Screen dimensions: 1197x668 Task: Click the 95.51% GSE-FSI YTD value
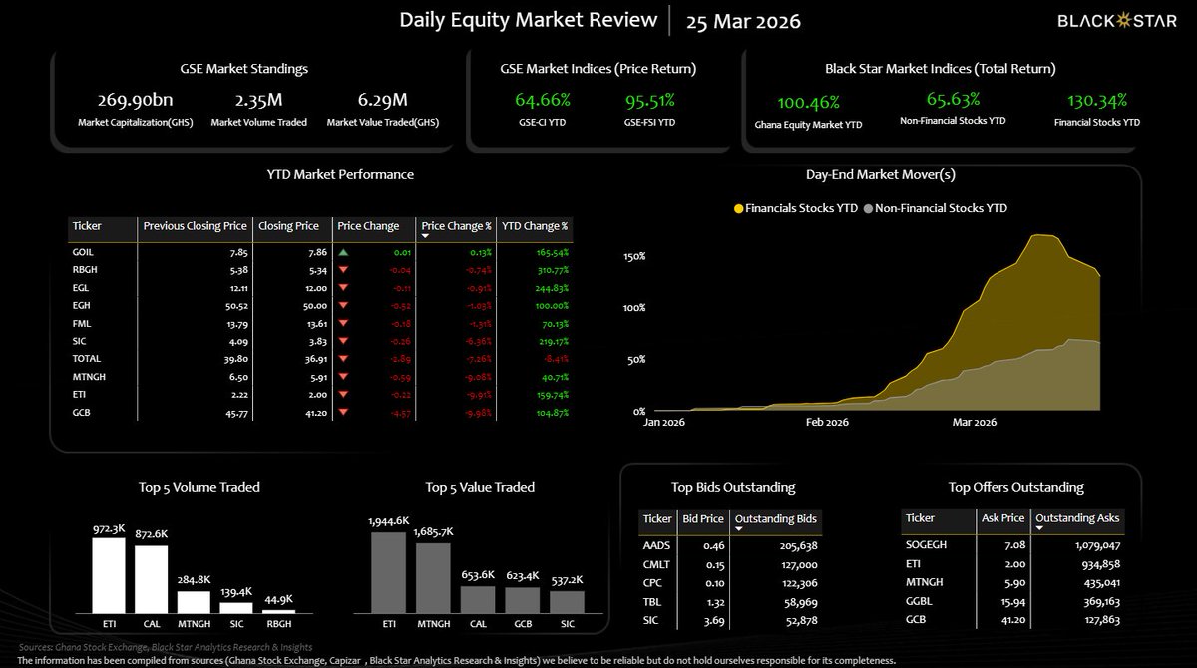point(649,100)
